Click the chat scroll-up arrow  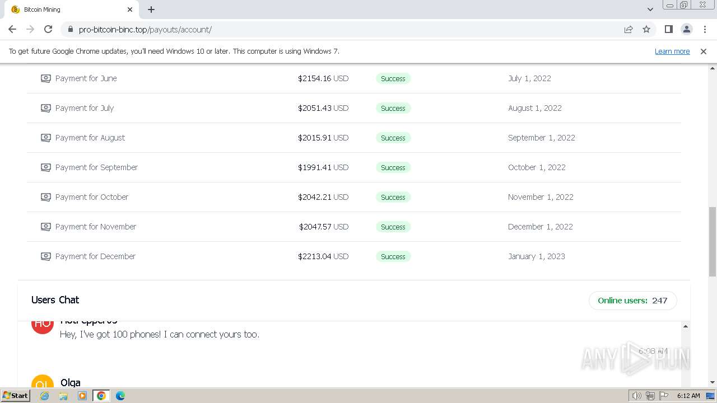(685, 326)
